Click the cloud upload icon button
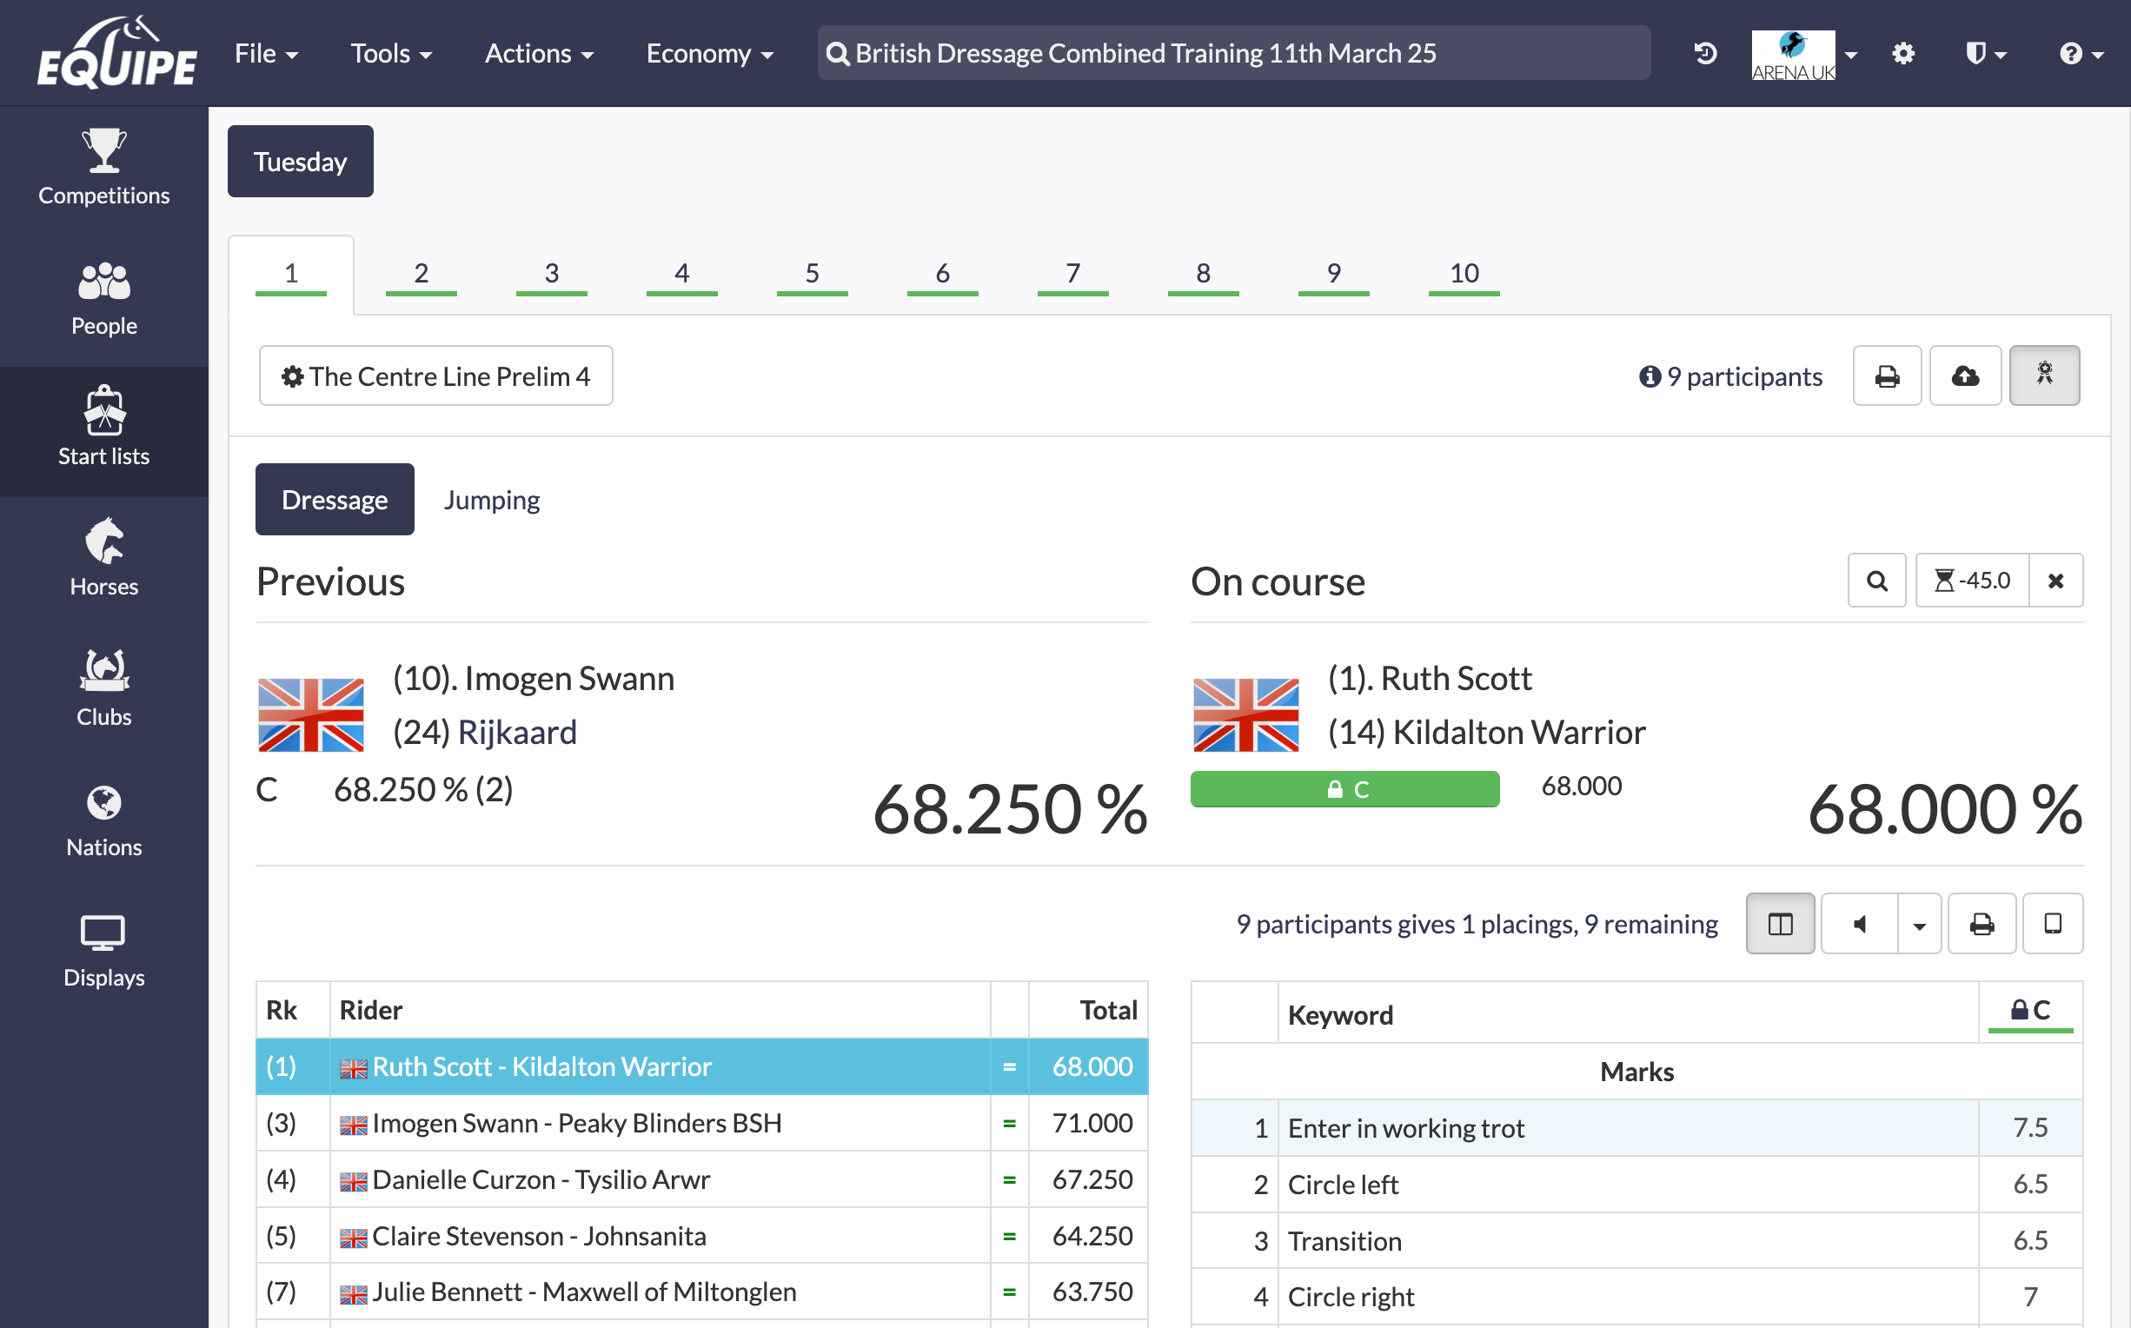Image resolution: width=2131 pixels, height=1328 pixels. tap(1964, 375)
